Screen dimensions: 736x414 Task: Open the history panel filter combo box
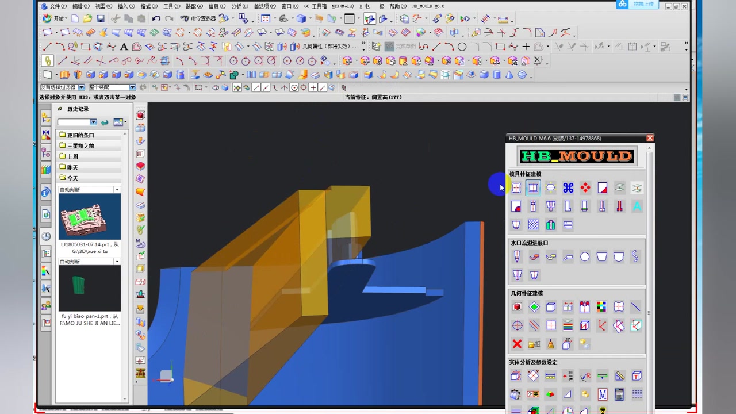77,122
